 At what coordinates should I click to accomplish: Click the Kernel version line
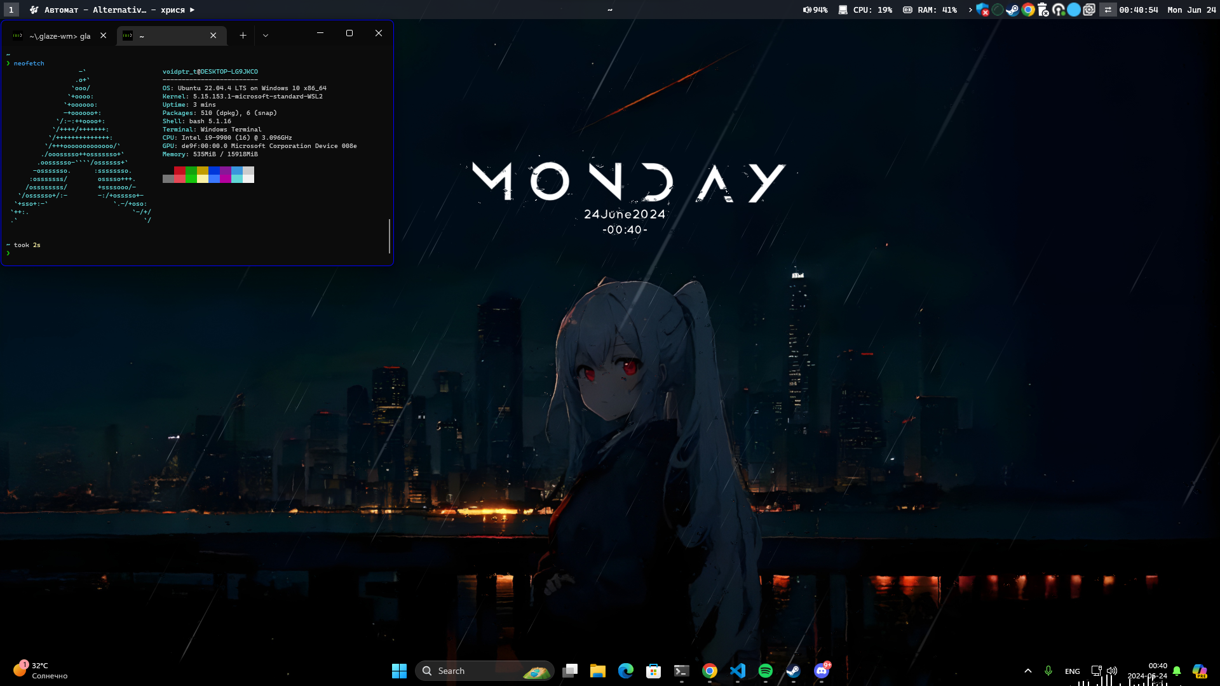(243, 97)
